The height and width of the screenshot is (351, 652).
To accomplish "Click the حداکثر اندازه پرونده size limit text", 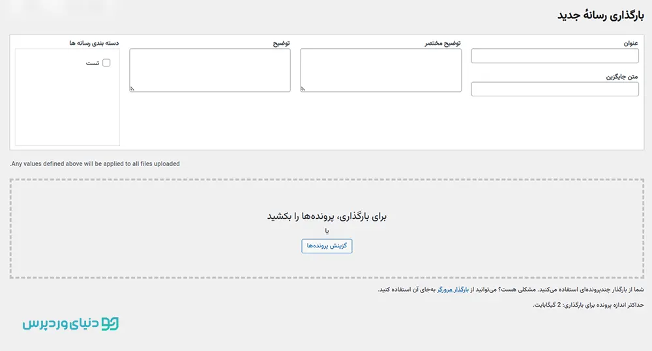I will (x=588, y=305).
